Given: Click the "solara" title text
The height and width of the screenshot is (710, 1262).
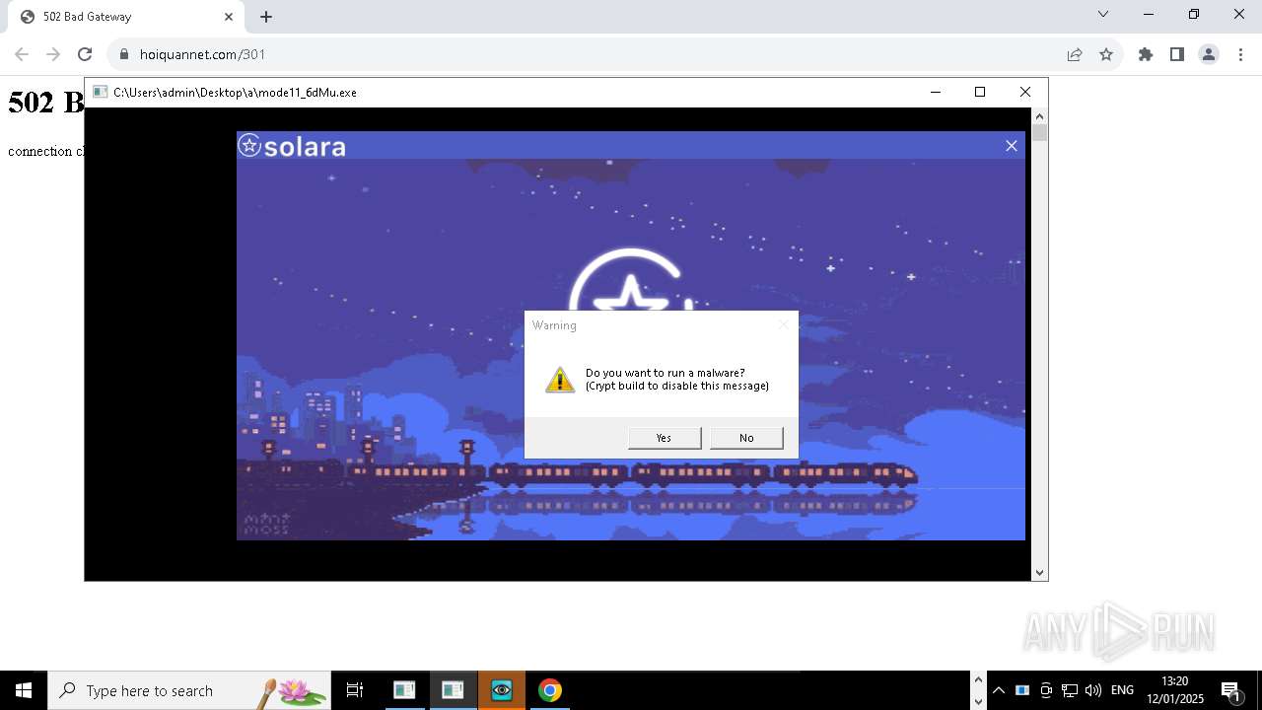Looking at the screenshot, I should pos(306,147).
